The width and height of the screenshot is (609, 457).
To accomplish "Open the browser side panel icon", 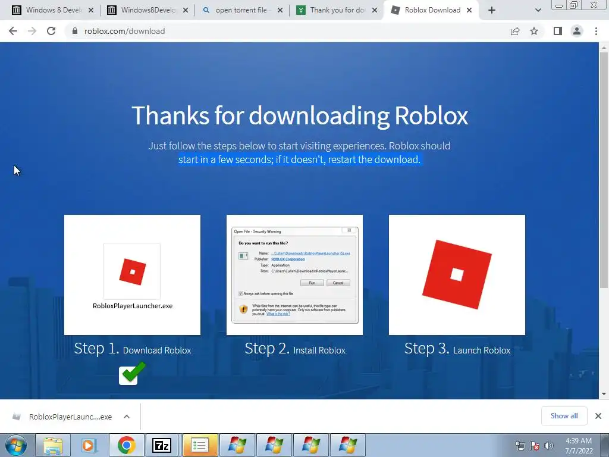I will 558,31.
